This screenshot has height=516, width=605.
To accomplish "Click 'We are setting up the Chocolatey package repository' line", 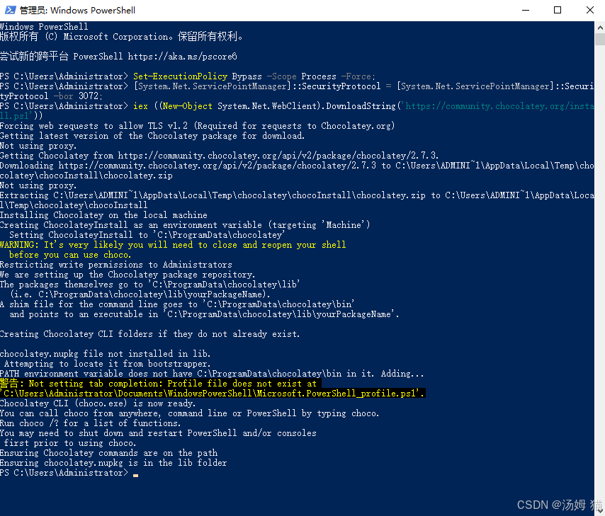I will point(128,275).
